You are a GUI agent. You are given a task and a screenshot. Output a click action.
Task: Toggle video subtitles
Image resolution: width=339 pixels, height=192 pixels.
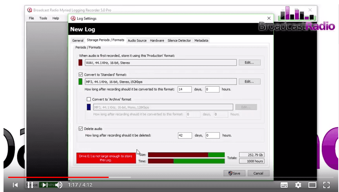coord(284,185)
